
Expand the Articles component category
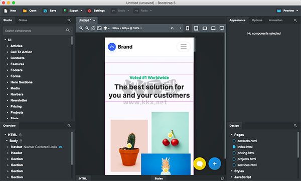[x=8, y=46]
